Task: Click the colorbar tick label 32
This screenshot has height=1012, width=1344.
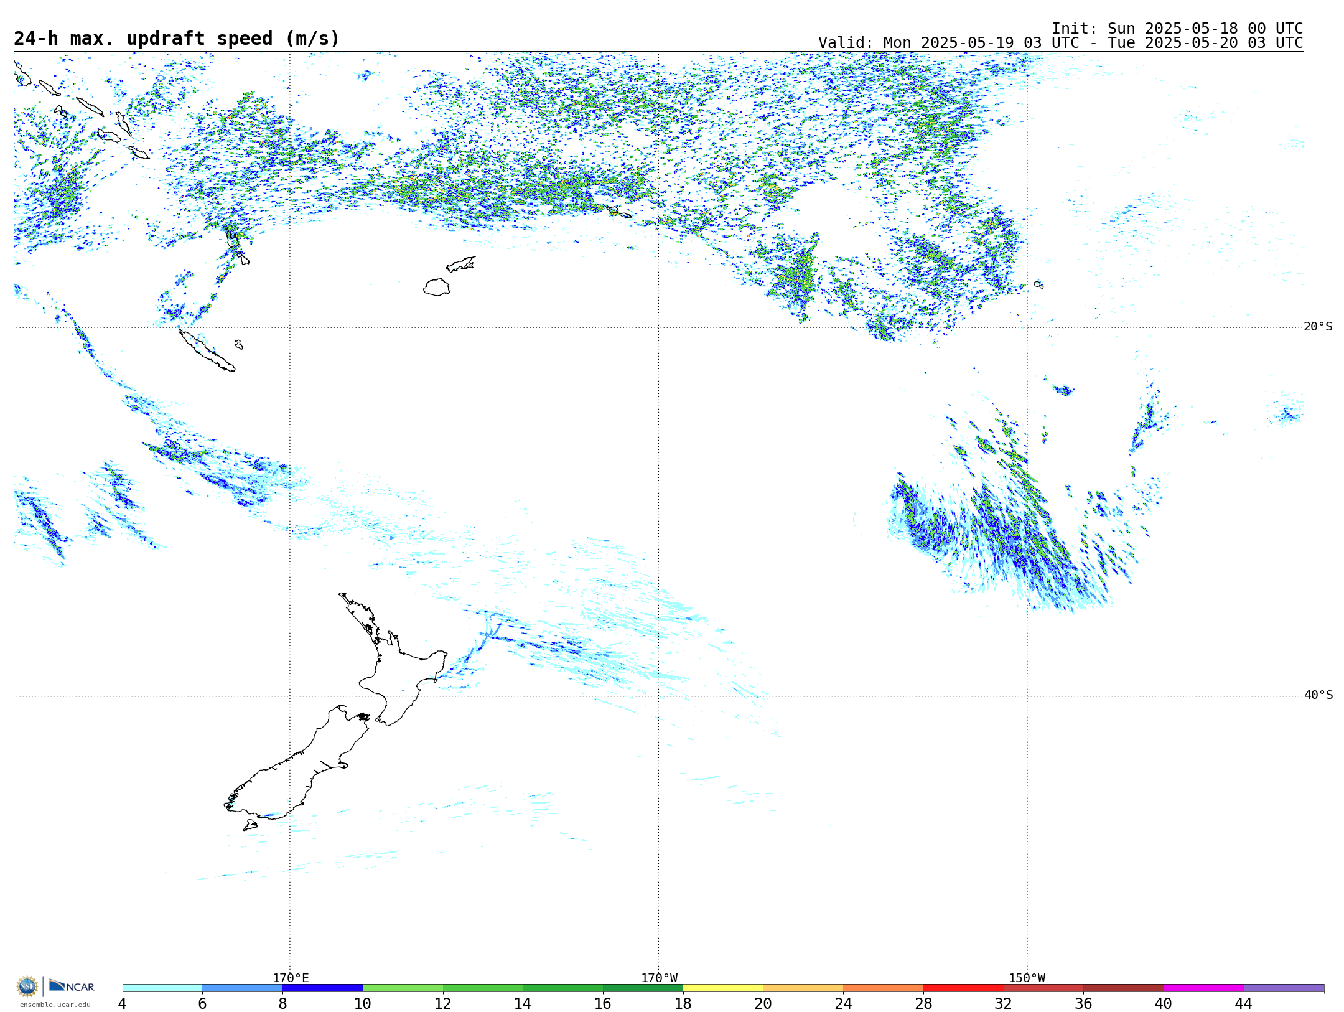Action: 1004,1003
